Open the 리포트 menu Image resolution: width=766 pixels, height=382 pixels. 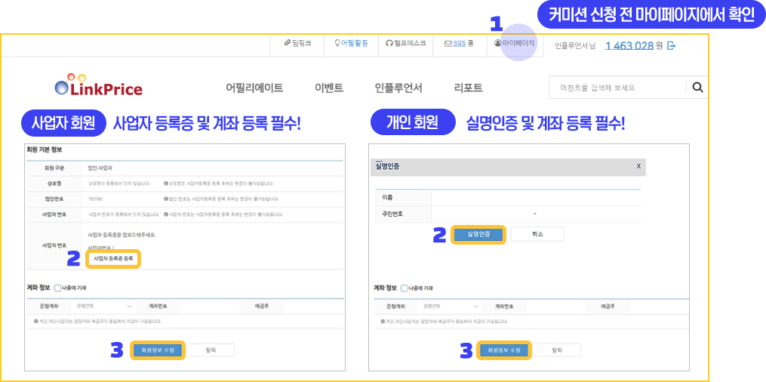point(468,88)
